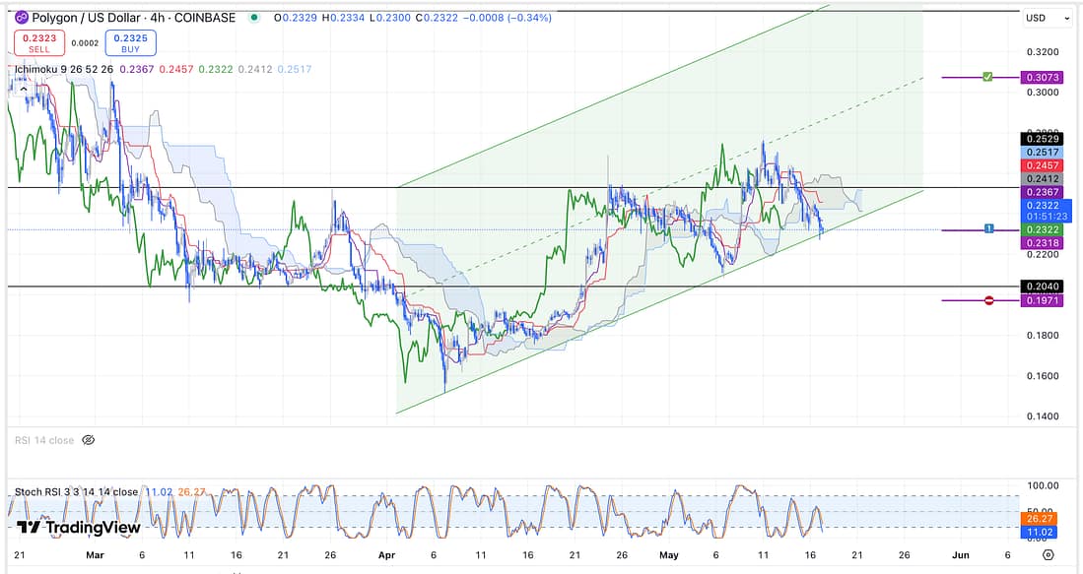The image size is (1083, 574).
Task: Select the 0.2040 horizontal line price label
Action: (1042, 287)
